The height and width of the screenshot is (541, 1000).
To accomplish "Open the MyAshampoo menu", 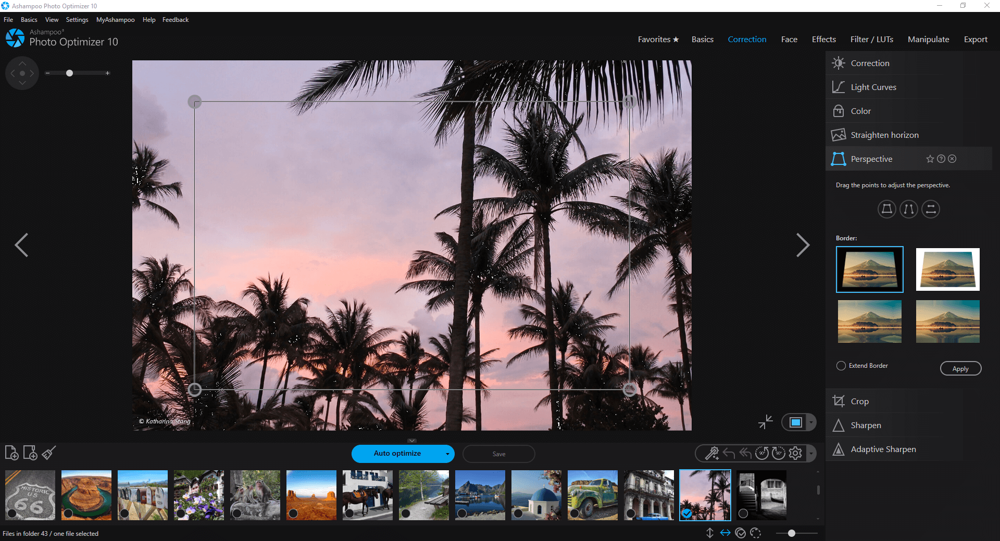I will pyautogui.click(x=115, y=20).
